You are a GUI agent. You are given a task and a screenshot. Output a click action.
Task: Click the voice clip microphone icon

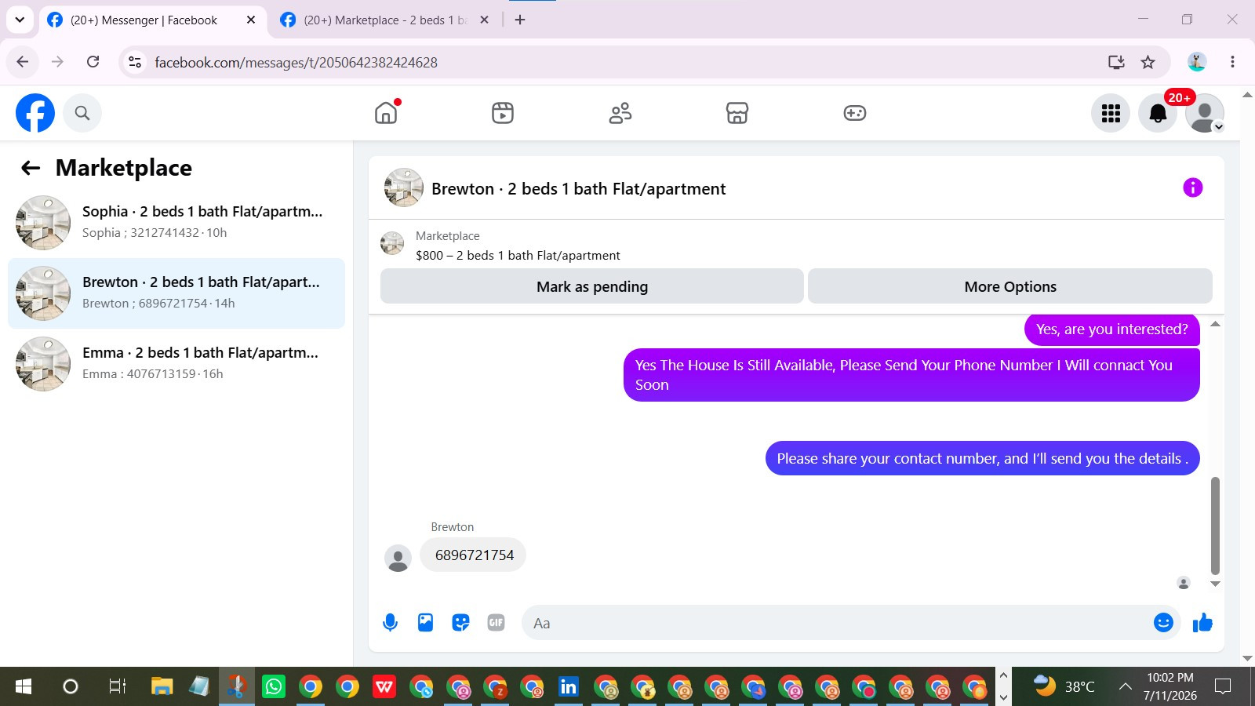click(390, 623)
